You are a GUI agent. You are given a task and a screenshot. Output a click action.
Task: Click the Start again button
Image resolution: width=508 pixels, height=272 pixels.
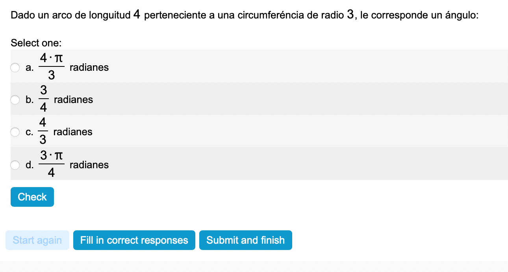pos(37,240)
